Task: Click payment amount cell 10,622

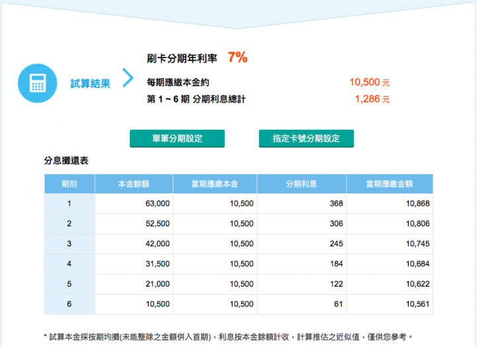Action: 390,283
